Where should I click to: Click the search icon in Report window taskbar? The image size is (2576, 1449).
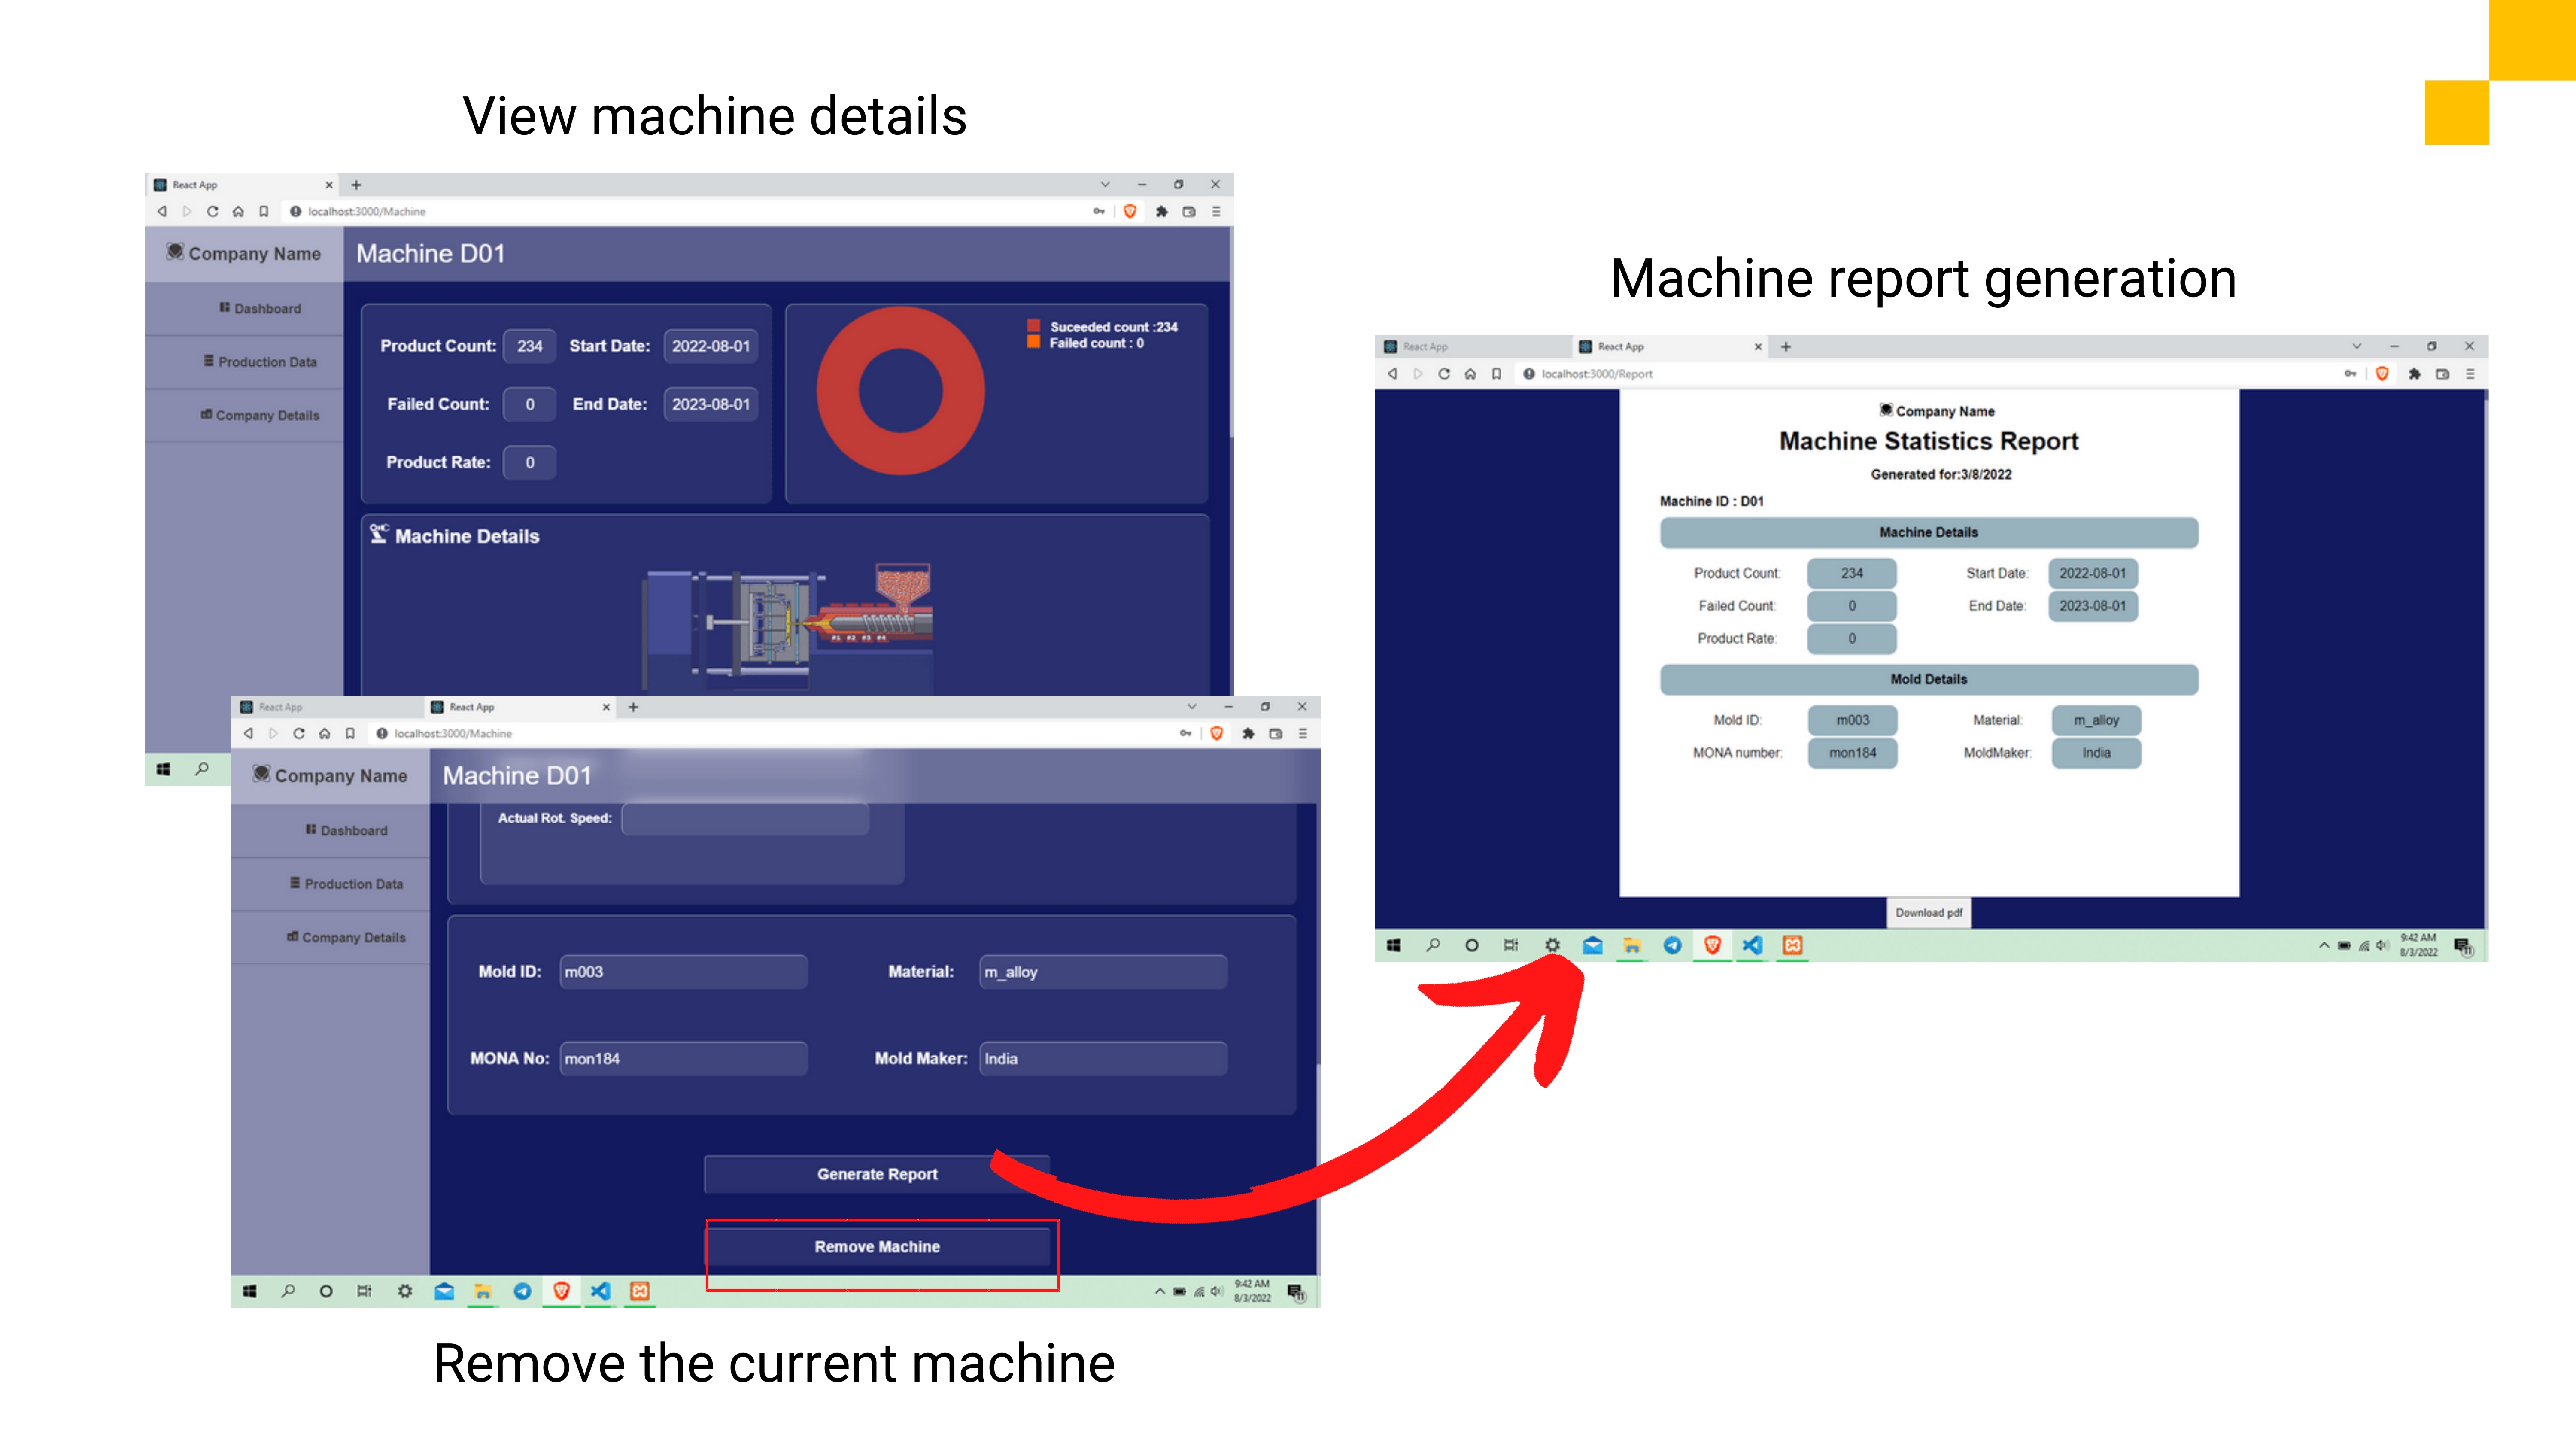point(1433,945)
